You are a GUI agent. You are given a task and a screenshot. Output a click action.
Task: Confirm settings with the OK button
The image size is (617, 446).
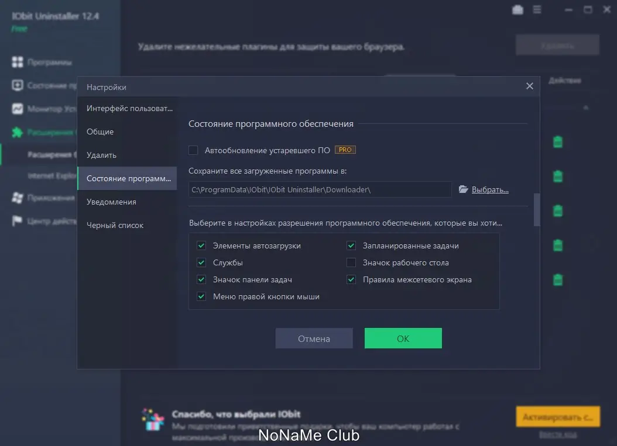click(x=403, y=338)
